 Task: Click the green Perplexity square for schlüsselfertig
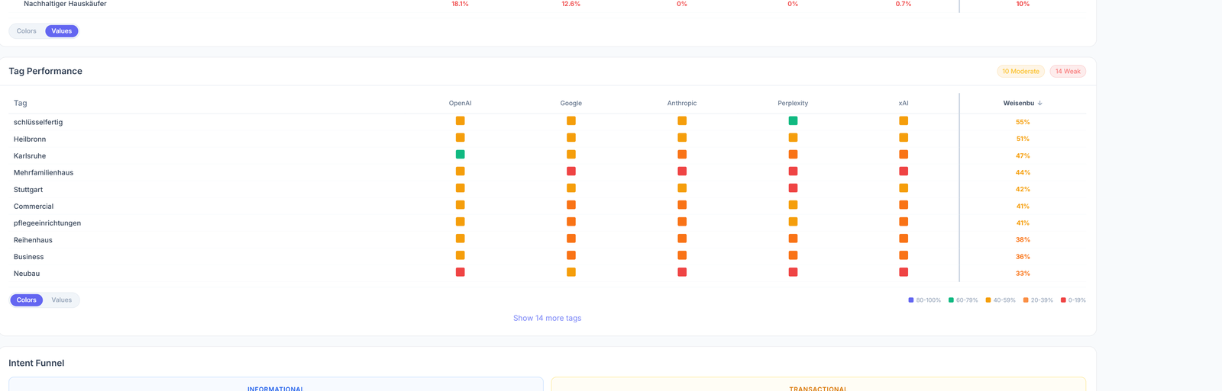click(x=793, y=121)
